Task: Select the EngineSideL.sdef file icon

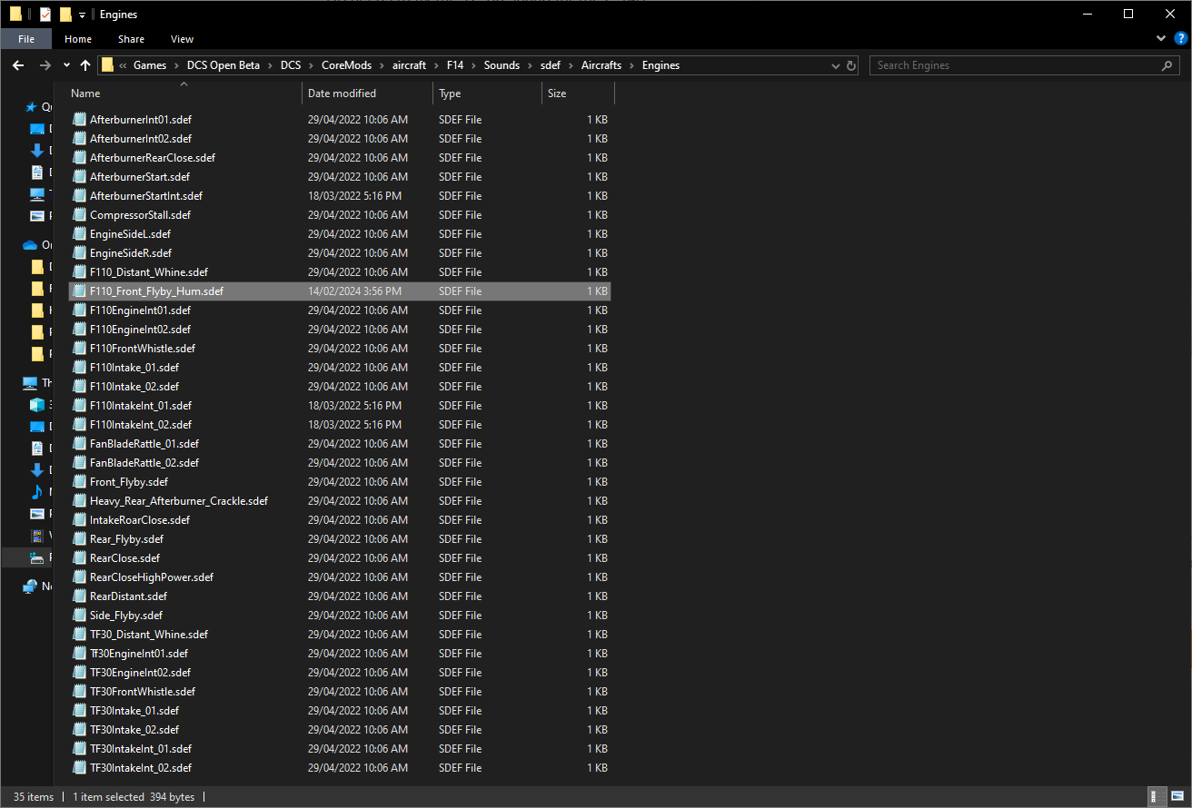Action: click(79, 234)
